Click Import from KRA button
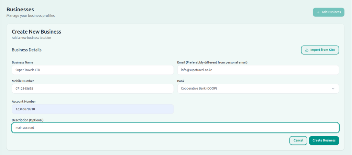 click(x=320, y=50)
